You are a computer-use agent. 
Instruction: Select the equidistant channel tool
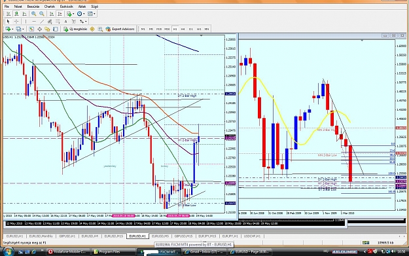click(x=50, y=22)
